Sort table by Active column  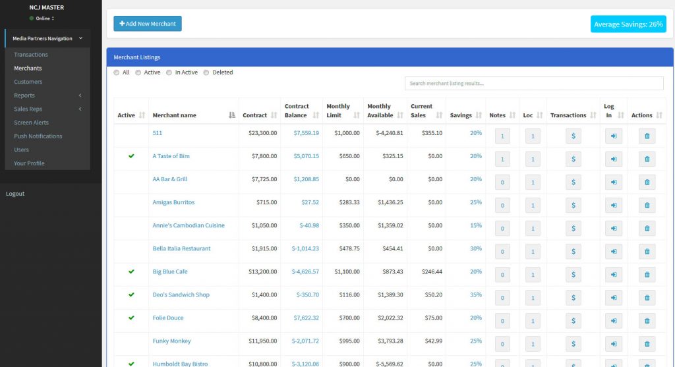point(131,115)
